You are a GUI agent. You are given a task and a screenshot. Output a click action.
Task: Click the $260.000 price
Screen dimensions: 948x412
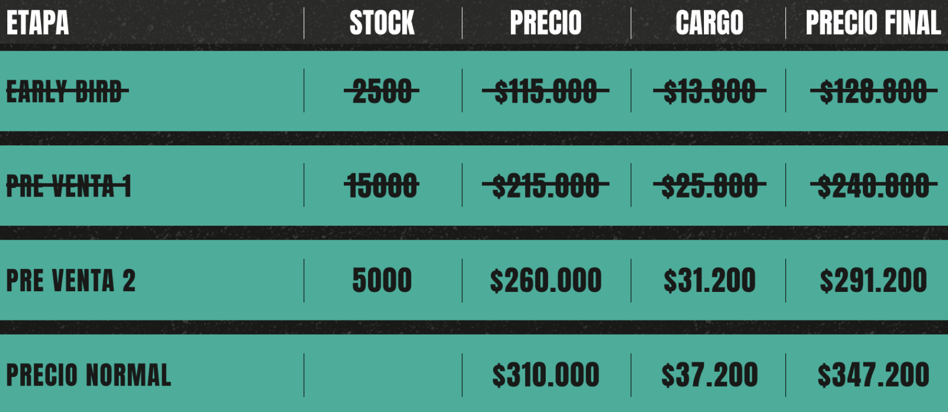546,281
